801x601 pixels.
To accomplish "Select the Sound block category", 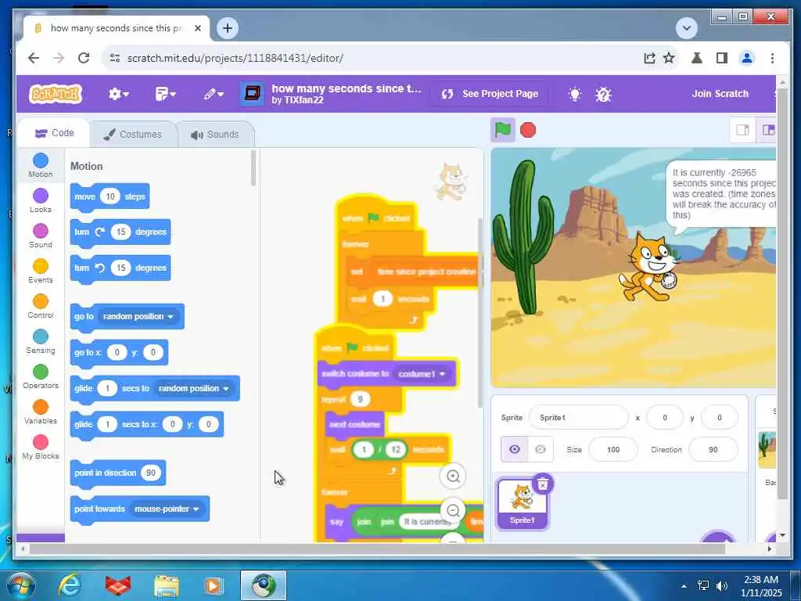I will [x=41, y=236].
